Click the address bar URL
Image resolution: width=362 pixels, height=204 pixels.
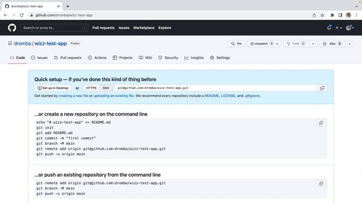click(x=64, y=15)
